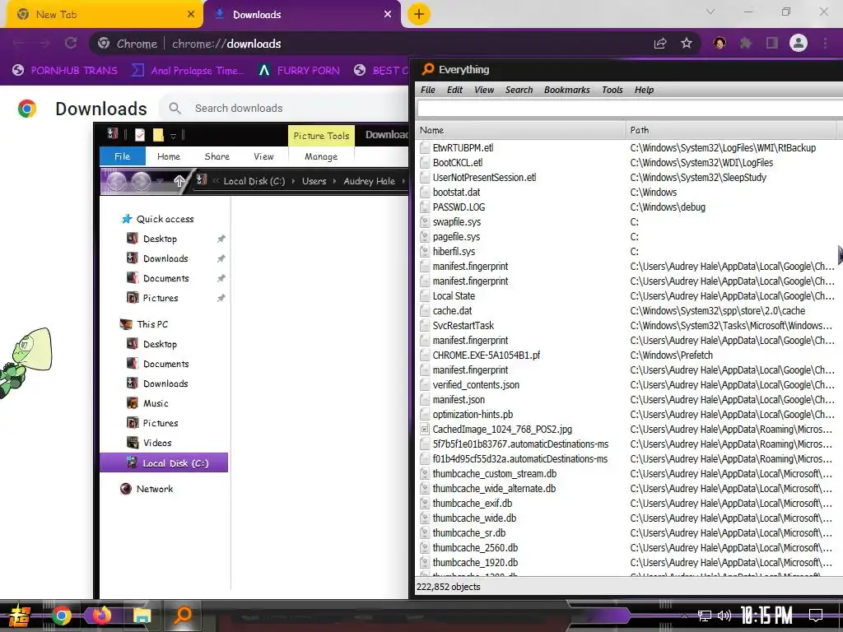Open the tab search chevron in Chrome
The width and height of the screenshot is (843, 632).
click(x=710, y=12)
